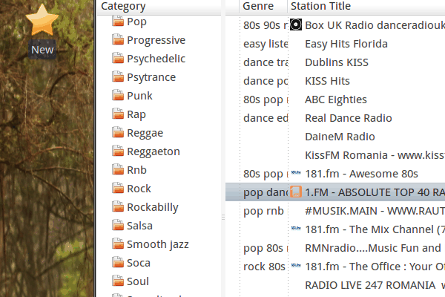Select the RADIO LIVE 247 ROMANIA station
The image size is (445, 297).
tap(369, 285)
